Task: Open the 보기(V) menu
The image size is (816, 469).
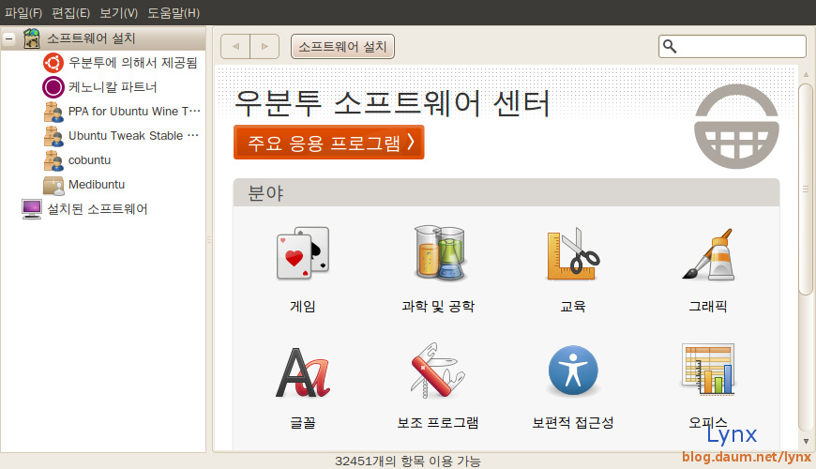Action: (x=119, y=12)
